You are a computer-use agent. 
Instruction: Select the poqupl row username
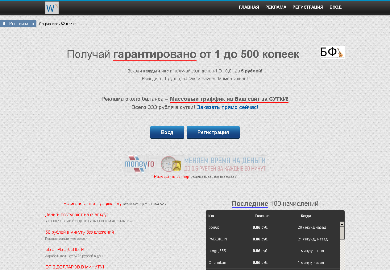point(214,227)
